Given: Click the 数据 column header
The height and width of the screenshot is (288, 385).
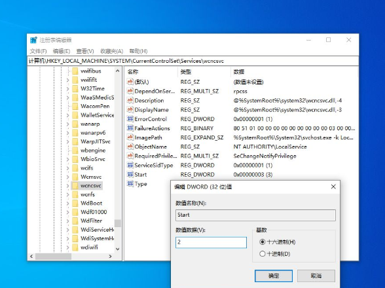Looking at the screenshot, I should tap(294, 72).
